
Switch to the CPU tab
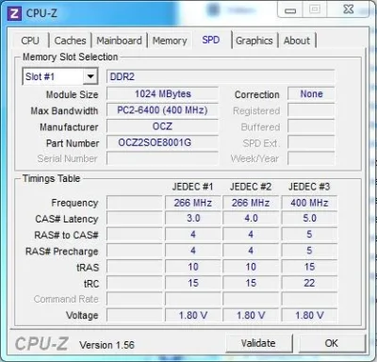point(30,41)
